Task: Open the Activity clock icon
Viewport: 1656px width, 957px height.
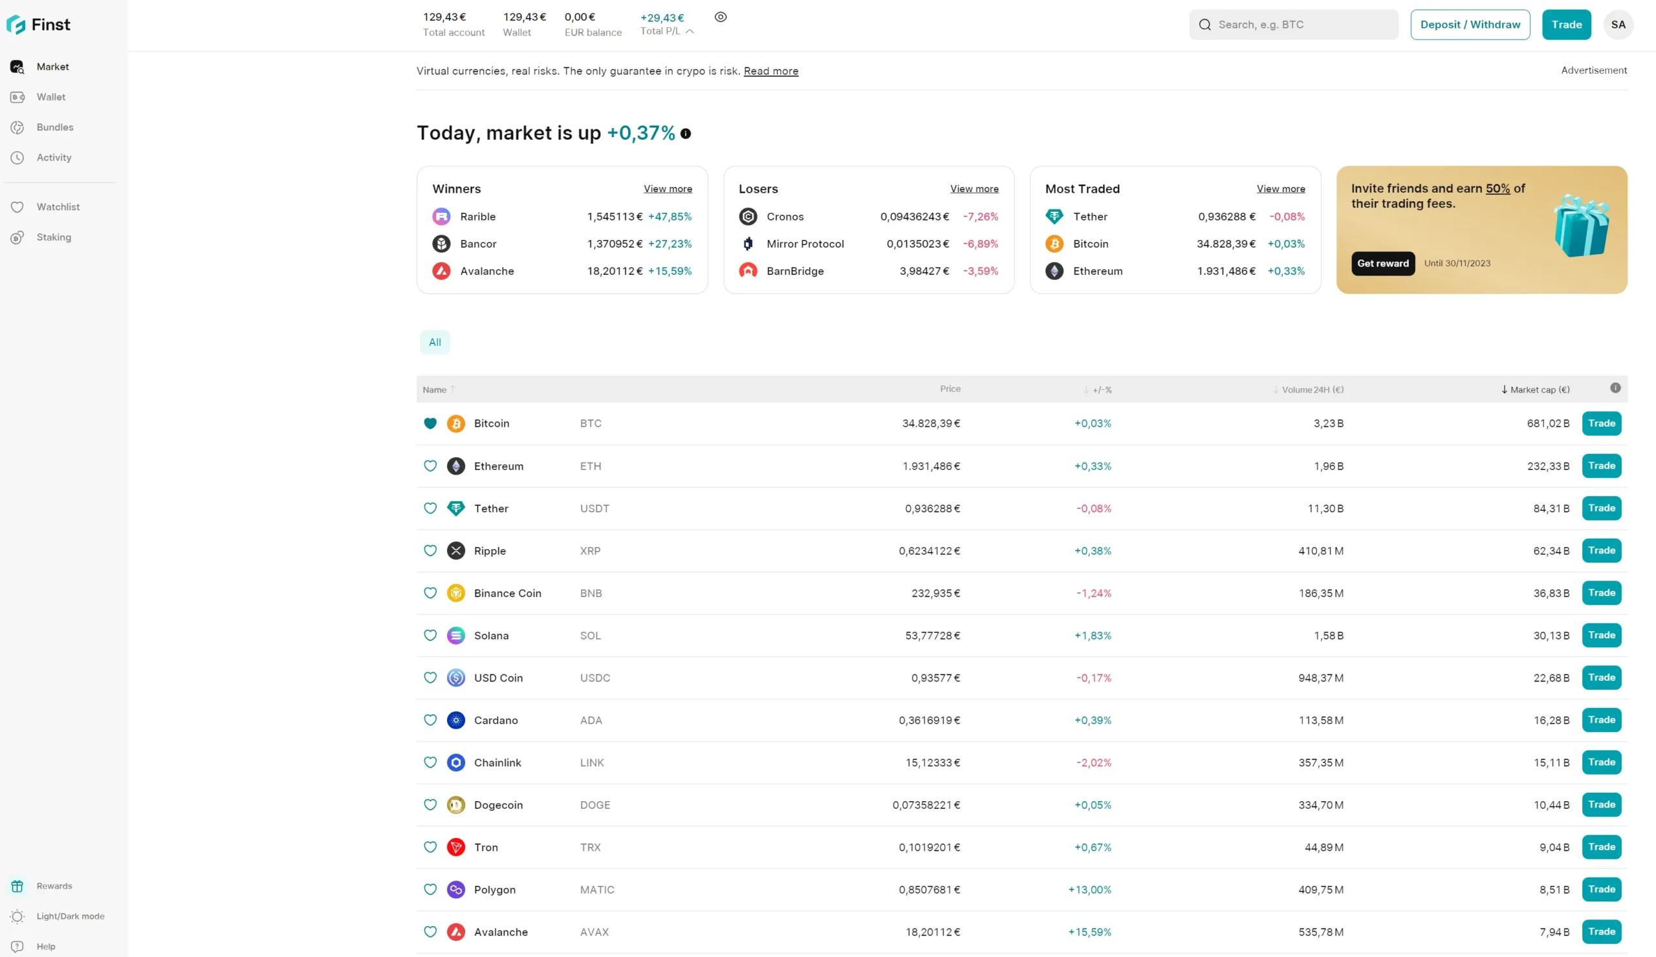Action: click(17, 158)
